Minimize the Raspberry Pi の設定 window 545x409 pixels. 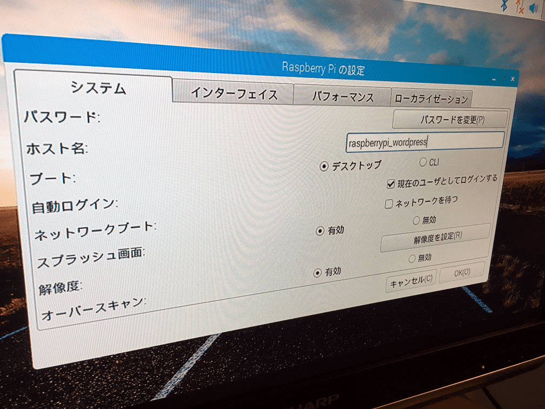click(494, 80)
